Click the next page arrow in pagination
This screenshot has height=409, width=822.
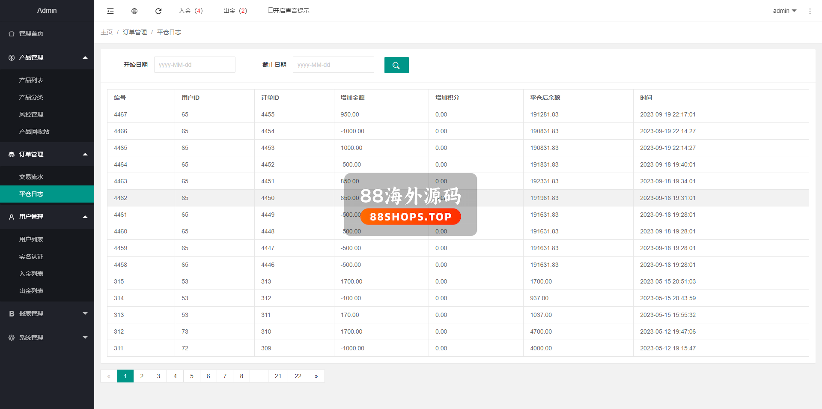[x=316, y=376]
